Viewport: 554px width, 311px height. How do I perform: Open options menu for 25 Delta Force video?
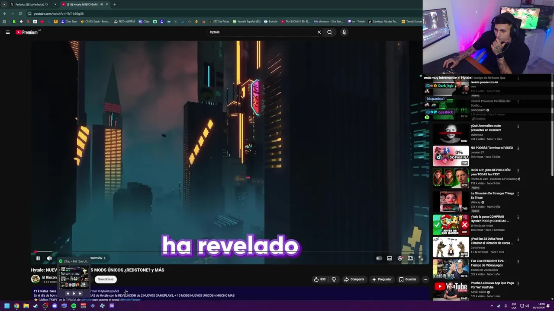[x=518, y=239]
